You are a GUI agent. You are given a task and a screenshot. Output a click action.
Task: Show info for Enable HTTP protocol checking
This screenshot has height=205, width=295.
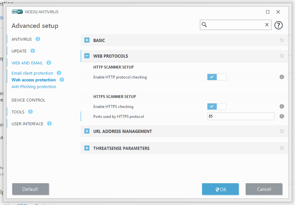click(x=282, y=77)
